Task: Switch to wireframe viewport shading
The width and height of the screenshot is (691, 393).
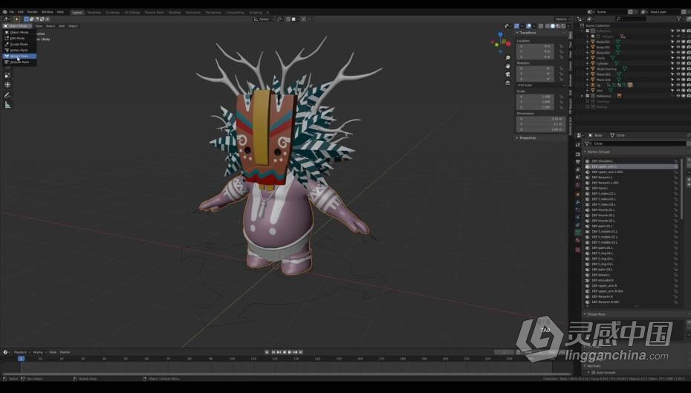Action: 548,26
